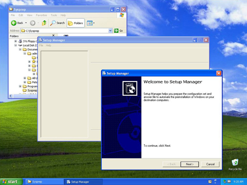Click the taskbar help question mark icon
247x185 pixels.
tap(210, 182)
